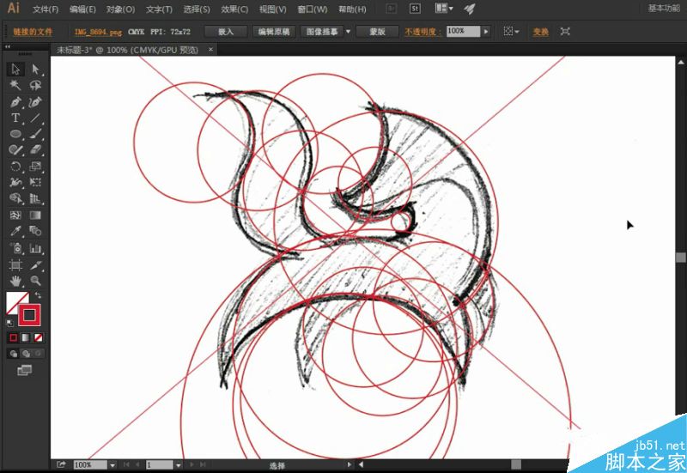Open the 帮助(H) menu
687x473 pixels.
[352, 9]
